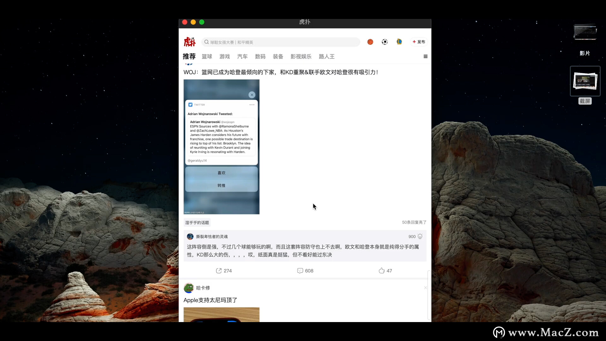This screenshot has height=341, width=606.
Task: Click the 发布 publish button
Action: coord(419,42)
